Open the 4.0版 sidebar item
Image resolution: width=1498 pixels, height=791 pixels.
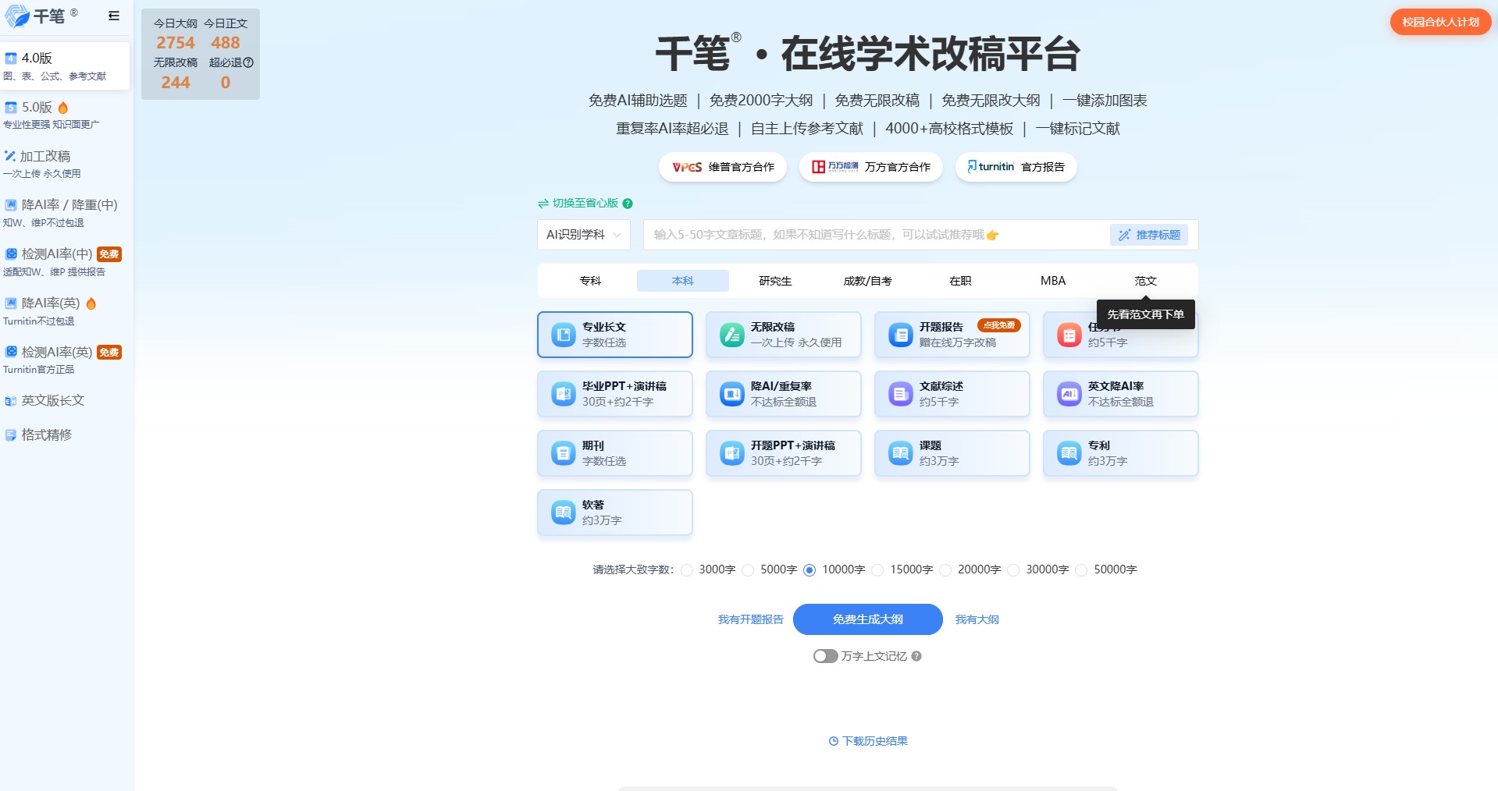[66, 66]
